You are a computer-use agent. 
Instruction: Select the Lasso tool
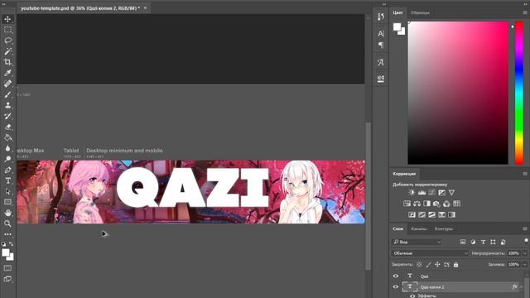(7, 41)
